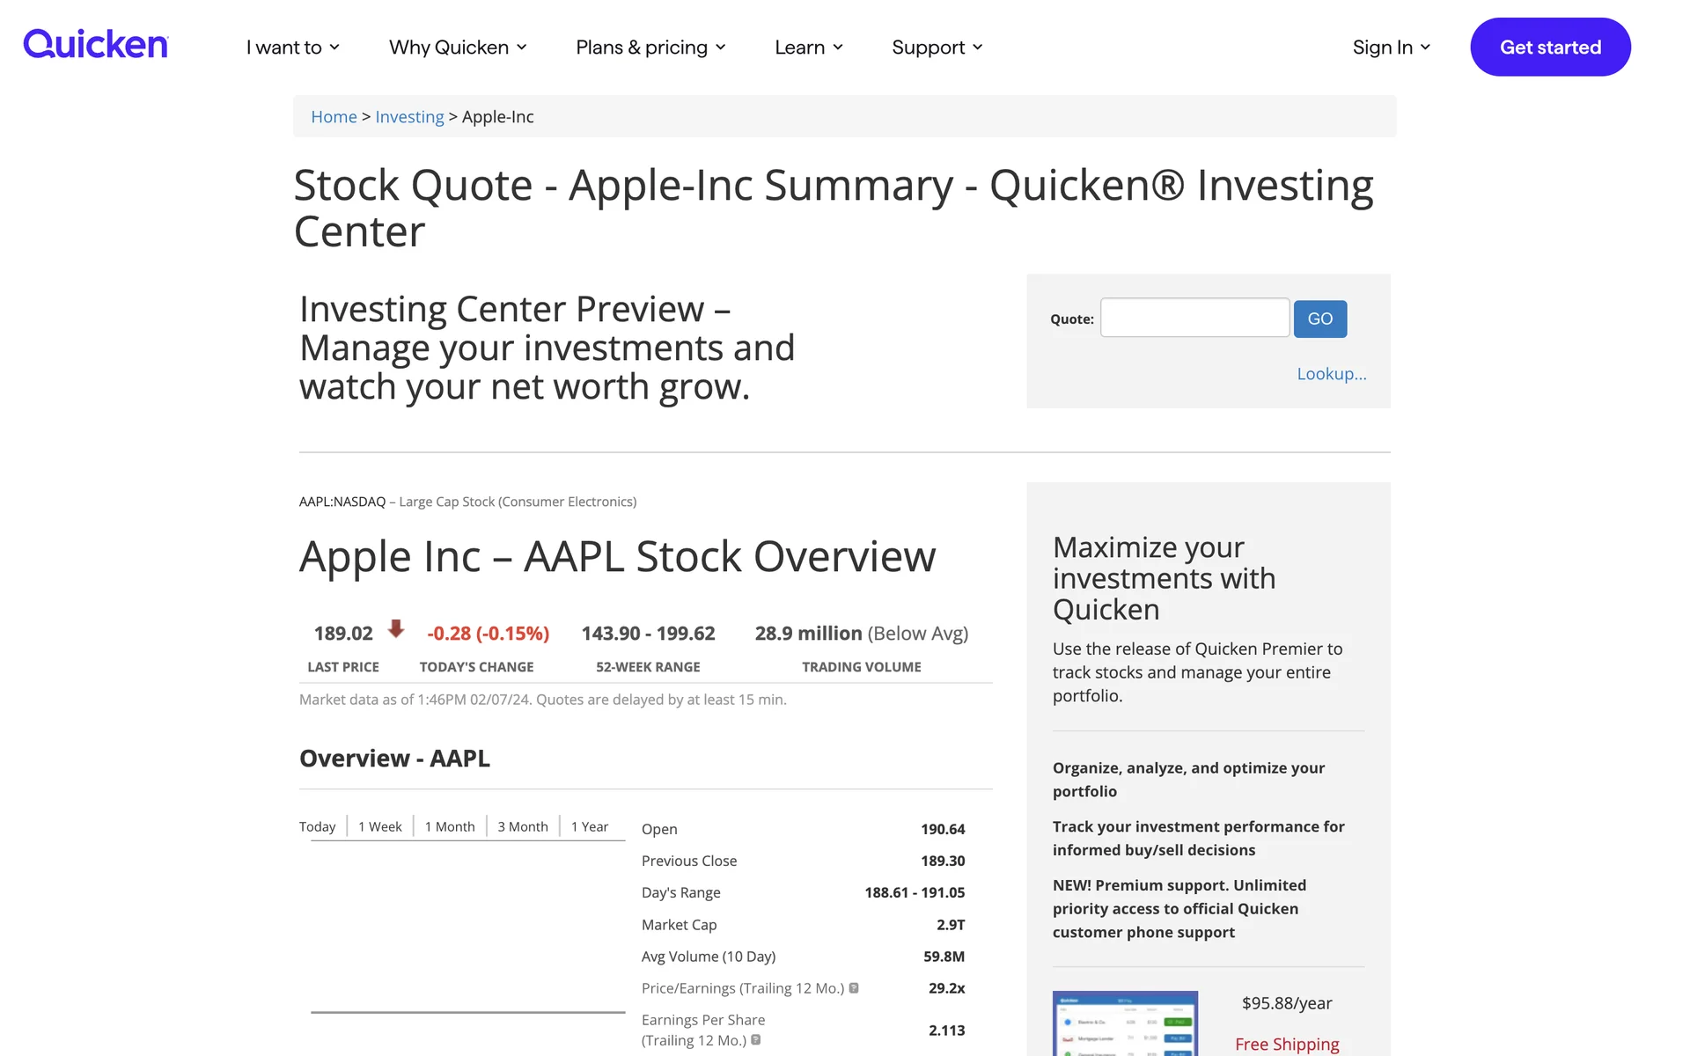Expand the Why Quicken dropdown
This screenshot has height=1056, width=1690.
click(x=458, y=48)
